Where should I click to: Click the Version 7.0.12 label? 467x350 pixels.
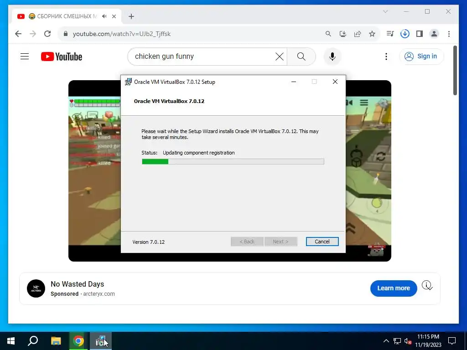(x=148, y=242)
